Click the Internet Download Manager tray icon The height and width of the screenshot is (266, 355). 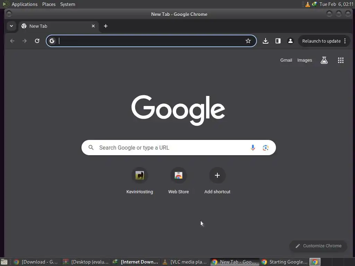click(314, 4)
